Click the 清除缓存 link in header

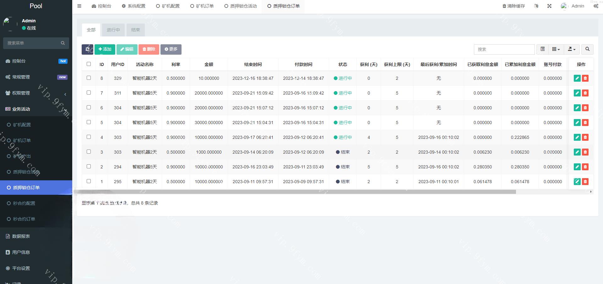click(513, 6)
